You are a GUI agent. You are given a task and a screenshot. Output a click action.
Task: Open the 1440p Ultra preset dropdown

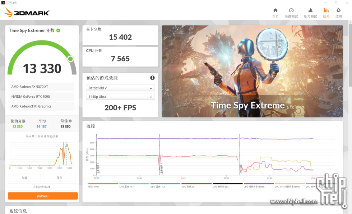click(x=120, y=97)
